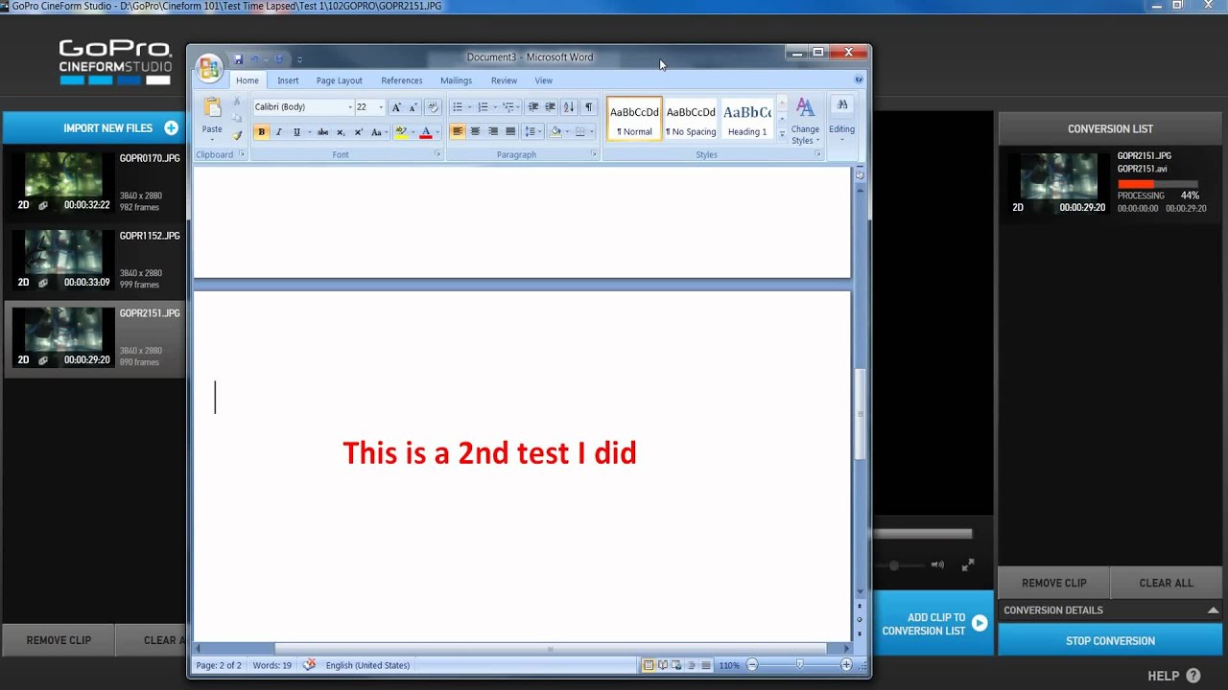
Task: Select the GOPR1152.JPG clip thumbnail
Action: pyautogui.click(x=63, y=260)
